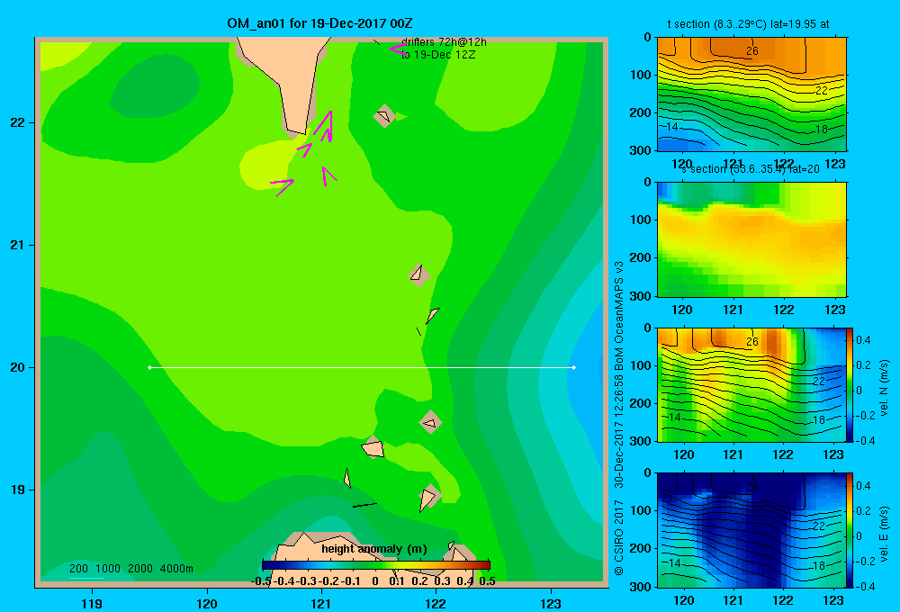The width and height of the screenshot is (900, 612).
Task: Click the "1000" bathymetry legend label
Action: coord(108,569)
